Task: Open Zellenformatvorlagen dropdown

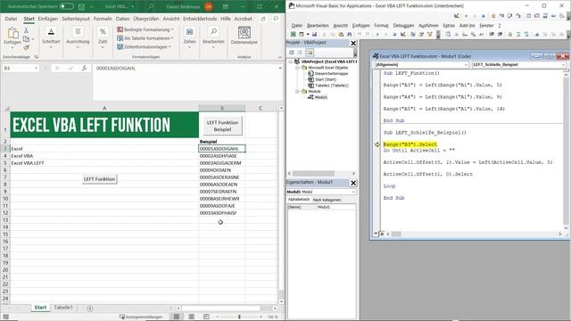Action: 144,47
